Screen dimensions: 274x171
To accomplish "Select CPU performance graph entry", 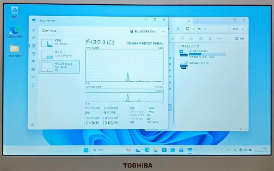I will [x=59, y=43].
